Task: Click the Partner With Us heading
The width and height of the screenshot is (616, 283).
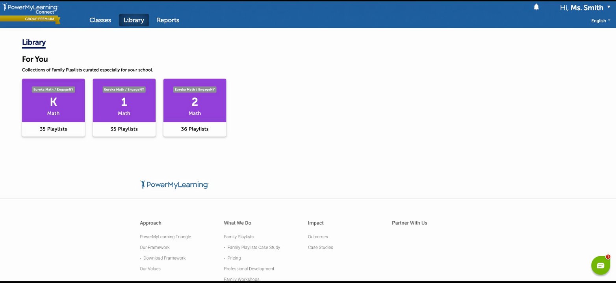Action: [x=410, y=223]
